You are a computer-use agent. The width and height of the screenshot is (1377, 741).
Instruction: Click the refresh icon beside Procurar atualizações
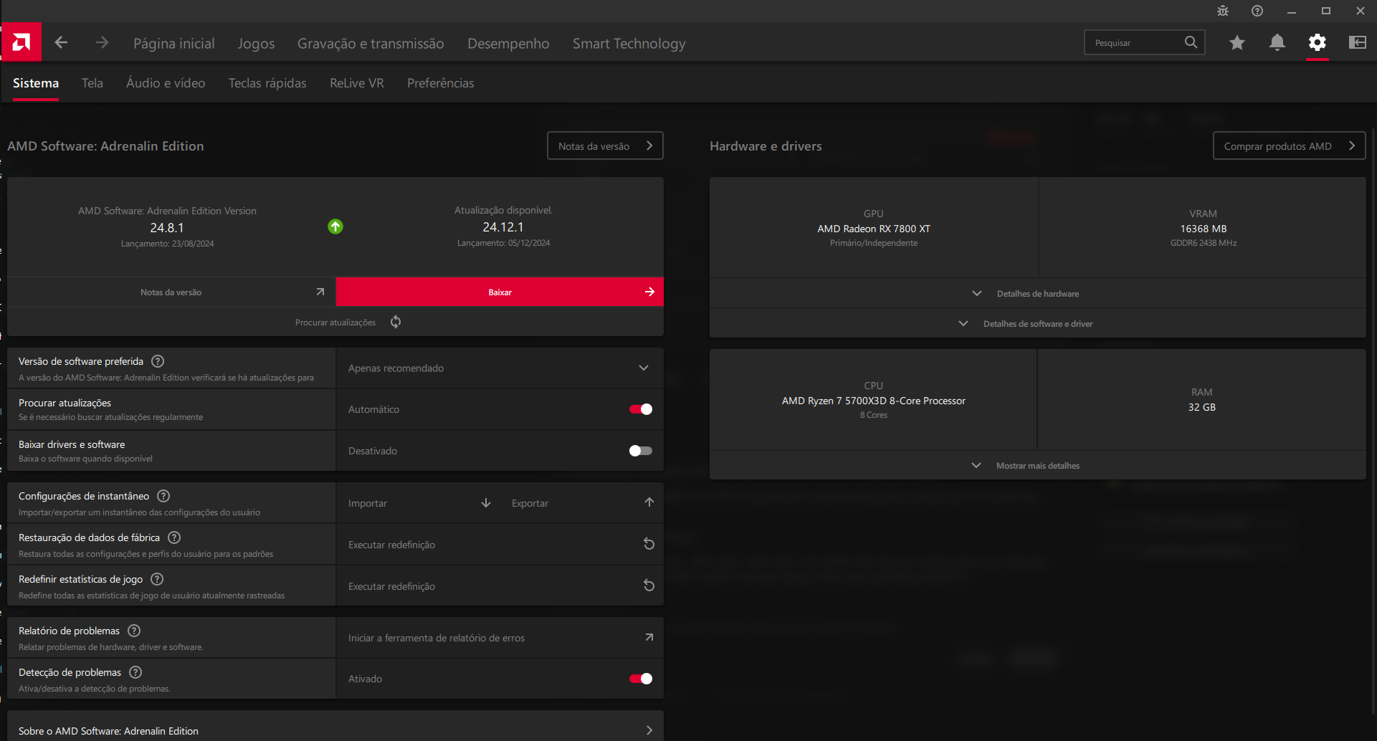pos(396,322)
